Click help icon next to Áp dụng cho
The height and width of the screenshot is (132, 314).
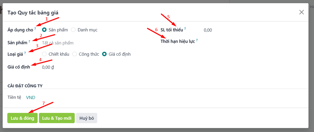click(x=35, y=29)
